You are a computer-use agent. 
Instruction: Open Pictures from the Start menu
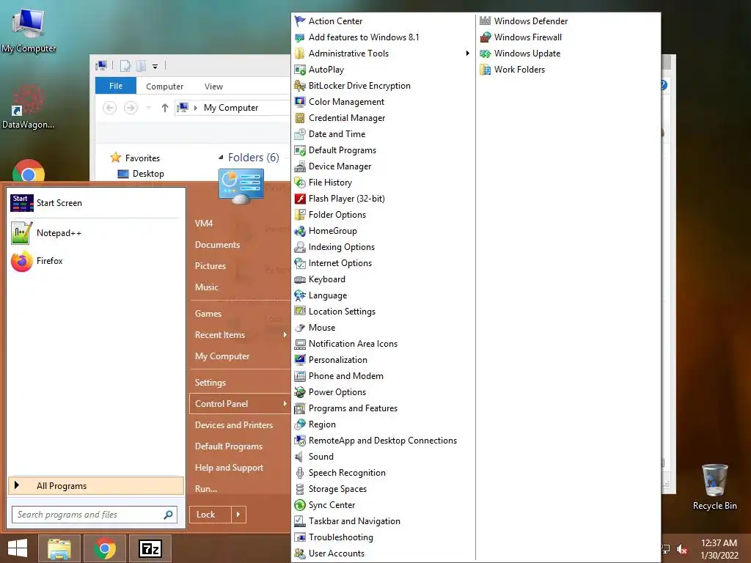click(x=210, y=265)
